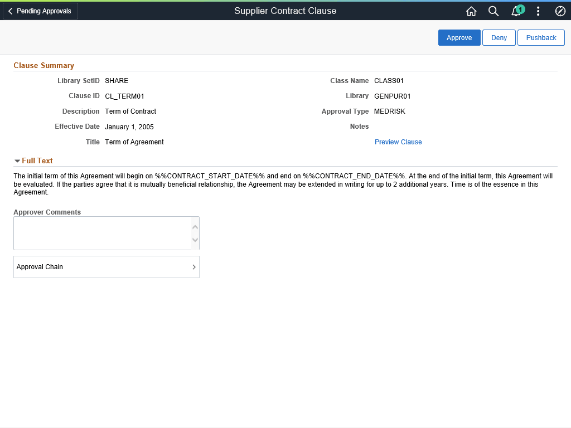Click the chevron on the Approval Chain row
Viewport: 571px width, 428px height.
[x=193, y=267]
